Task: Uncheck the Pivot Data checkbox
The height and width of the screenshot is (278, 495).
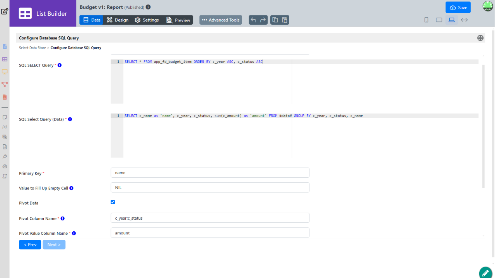Action: [113, 202]
